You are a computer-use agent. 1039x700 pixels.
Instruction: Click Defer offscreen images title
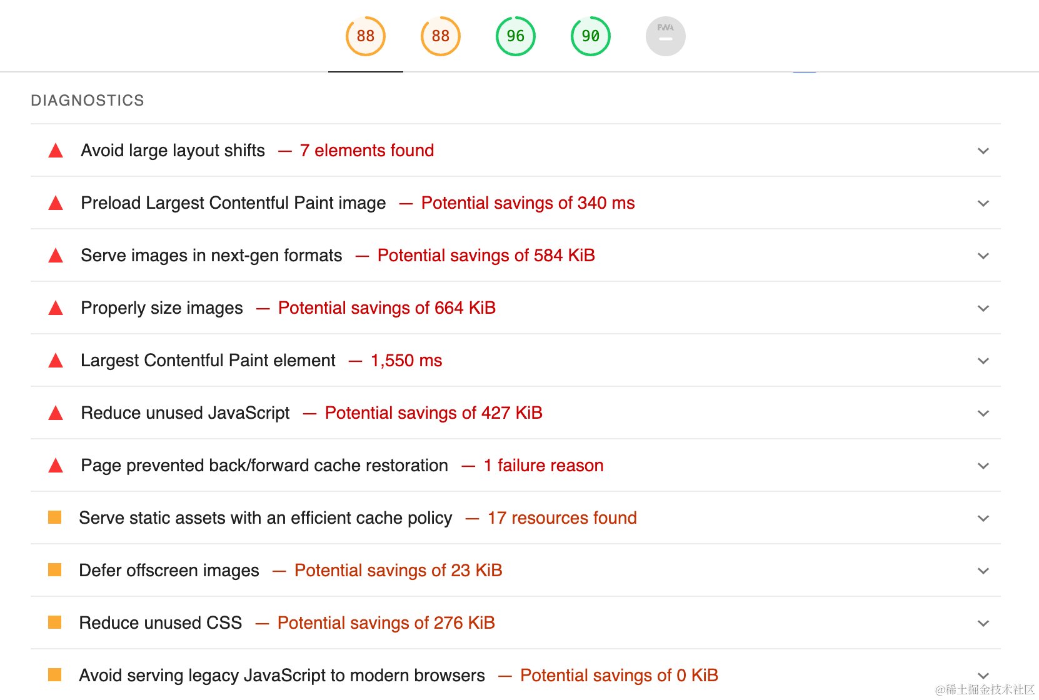[169, 571]
